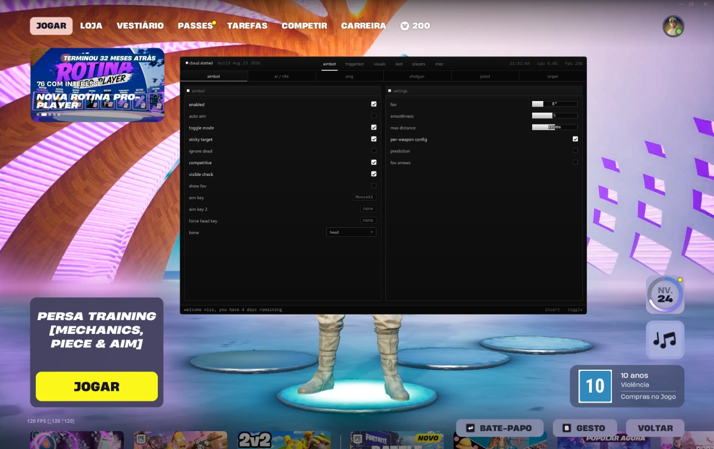Select the shotgun weapon subtab

click(417, 77)
